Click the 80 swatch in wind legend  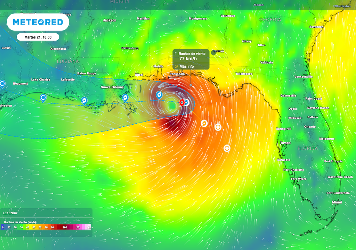[52, 227]
